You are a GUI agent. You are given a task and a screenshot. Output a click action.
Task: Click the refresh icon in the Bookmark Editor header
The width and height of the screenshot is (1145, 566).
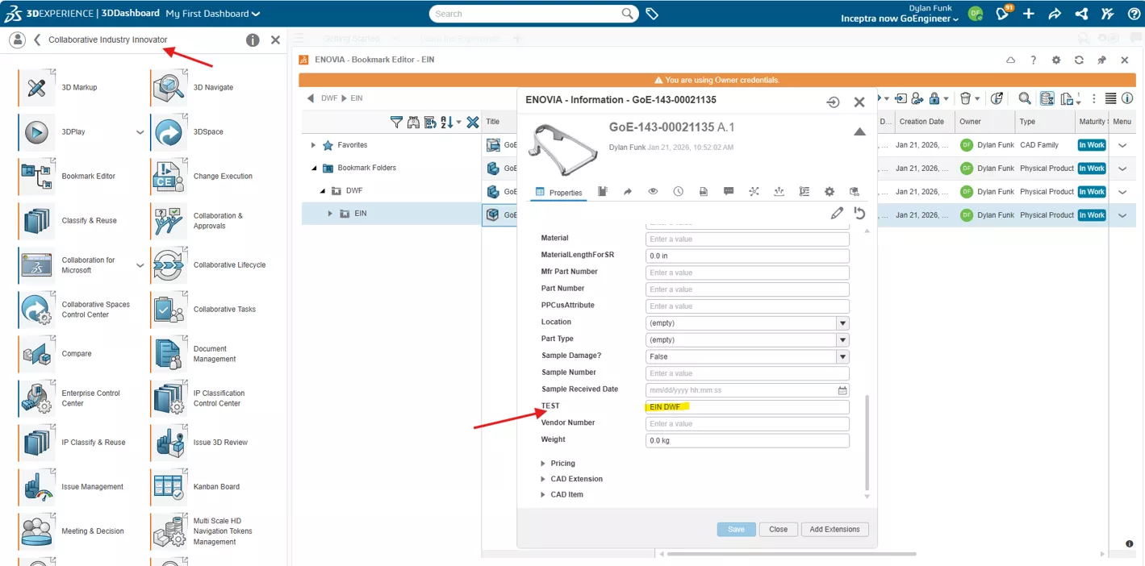tap(1079, 60)
